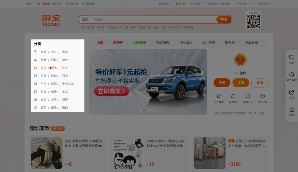The image size is (298, 172).
Task: Click the 举报 warning triangle icon
Action: point(291,110)
